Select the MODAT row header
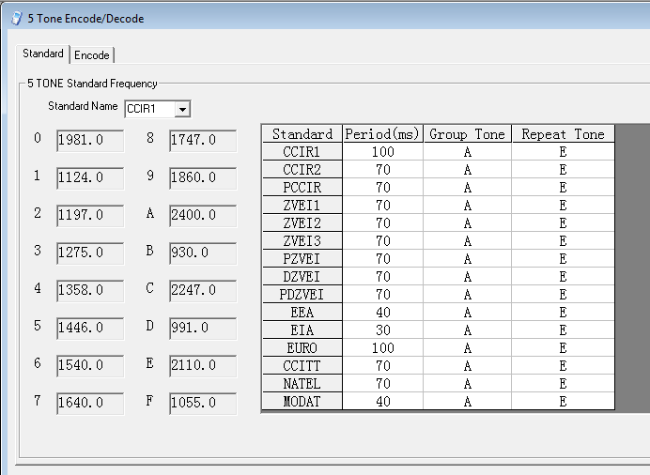 pos(302,401)
